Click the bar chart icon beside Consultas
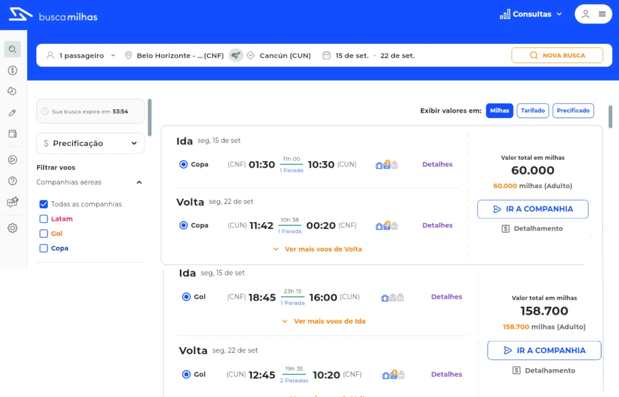The image size is (619, 397). [505, 14]
